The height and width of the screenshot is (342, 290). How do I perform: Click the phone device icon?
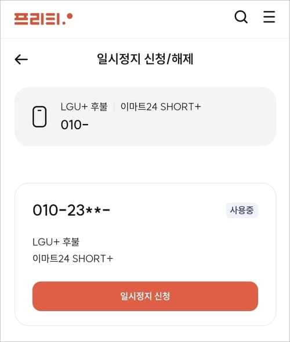click(39, 116)
